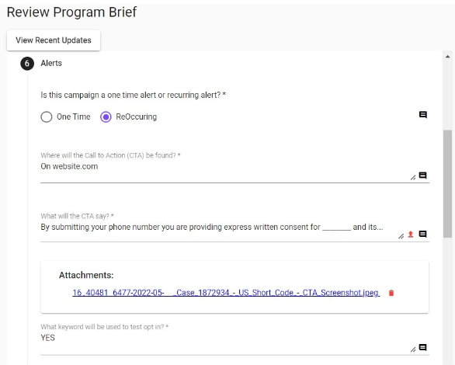Open comment icon for CTA location field
This screenshot has width=455, height=365.
point(423,176)
